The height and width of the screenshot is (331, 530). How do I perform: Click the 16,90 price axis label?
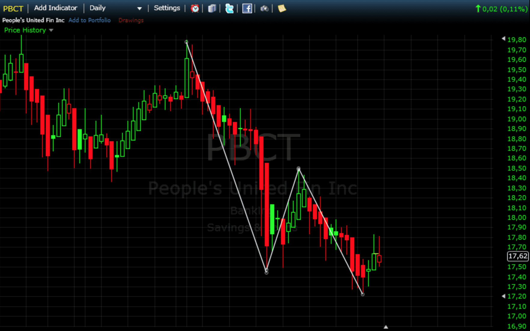point(517,326)
